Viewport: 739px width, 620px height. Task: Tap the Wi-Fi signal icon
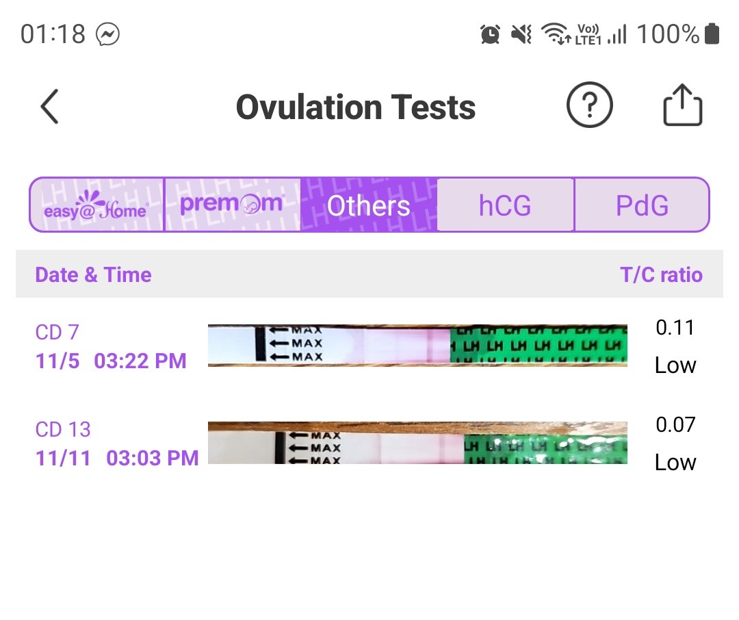[556, 34]
